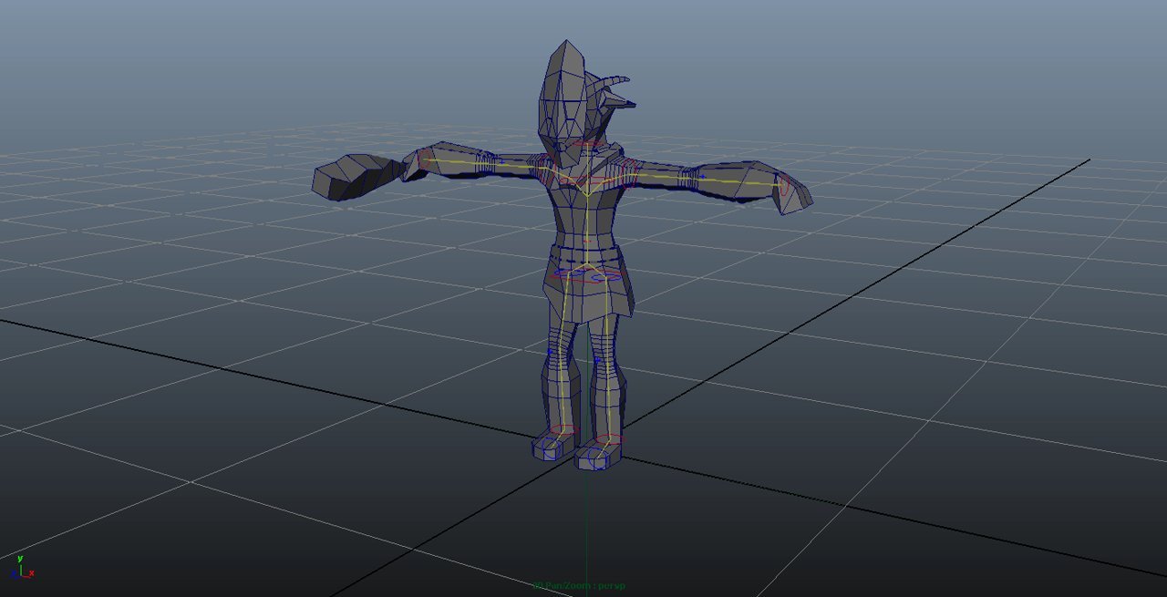The image size is (1167, 597).
Task: Click the yellow root joint at the hips
Action: pos(586,263)
